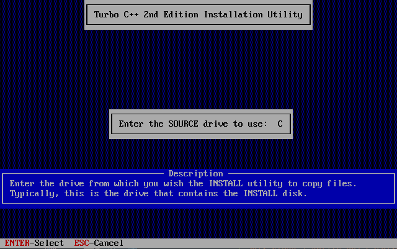Screen dimensions: 397x249
Task: Click the word "drive" in the source prompt
Action: (215, 124)
